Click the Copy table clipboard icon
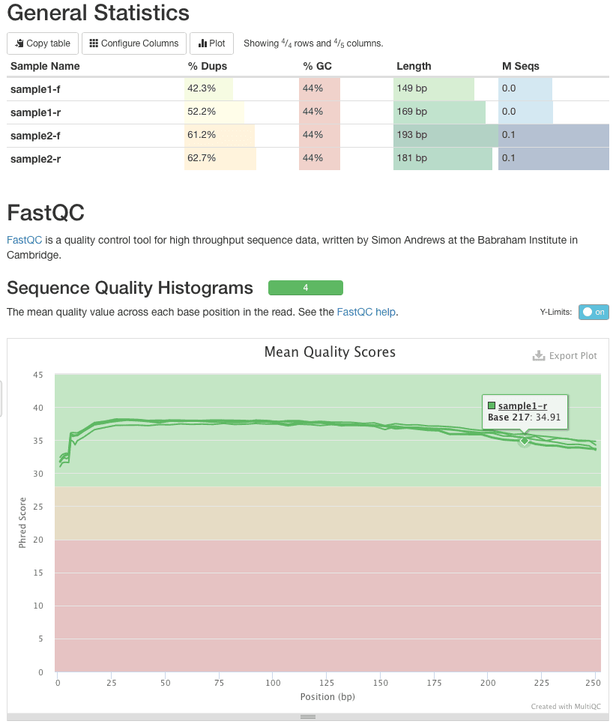616x727 pixels. (x=19, y=43)
